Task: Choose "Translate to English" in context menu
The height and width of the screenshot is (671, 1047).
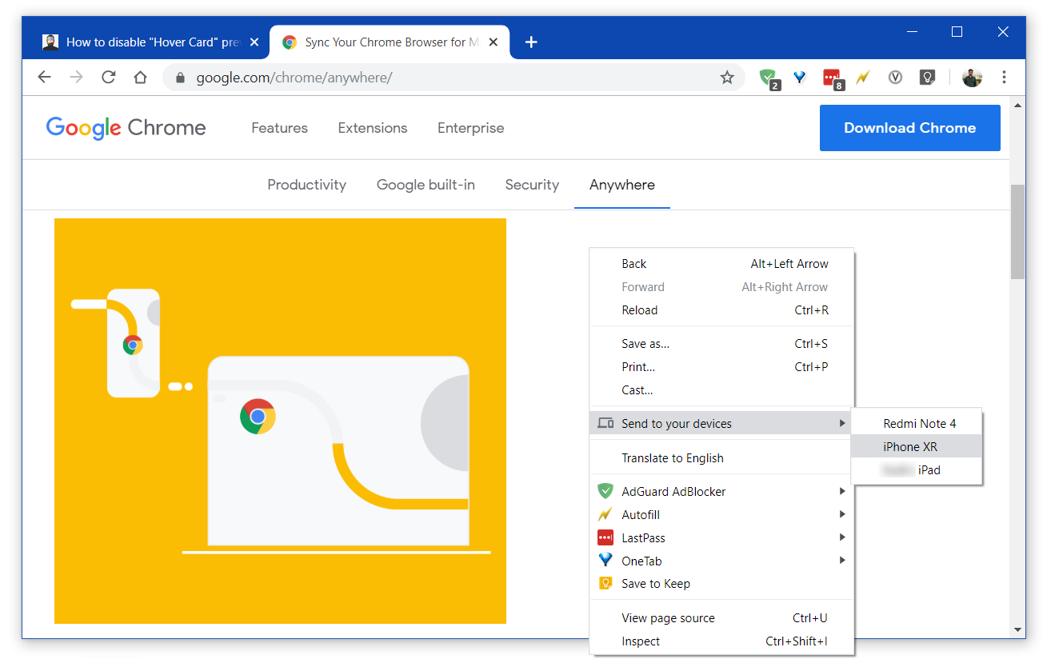Action: click(721, 458)
